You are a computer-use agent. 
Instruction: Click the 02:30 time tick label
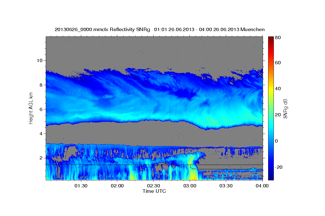coord(154,186)
